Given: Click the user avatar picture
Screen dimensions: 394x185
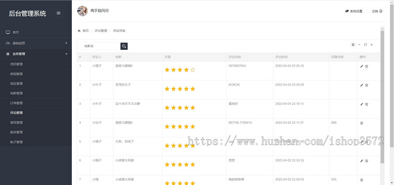Looking at the screenshot, I should (x=82, y=11).
